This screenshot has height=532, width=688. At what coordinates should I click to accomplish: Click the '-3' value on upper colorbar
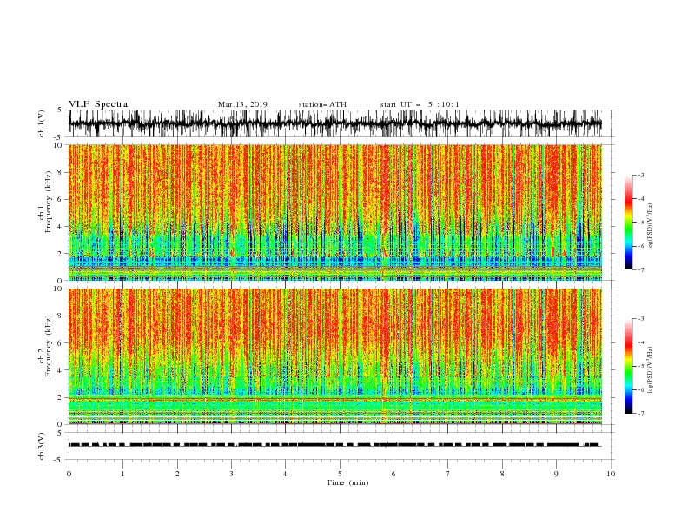[x=641, y=175]
